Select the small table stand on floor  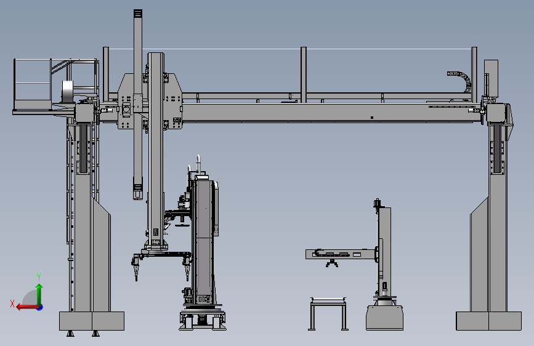[328, 313]
